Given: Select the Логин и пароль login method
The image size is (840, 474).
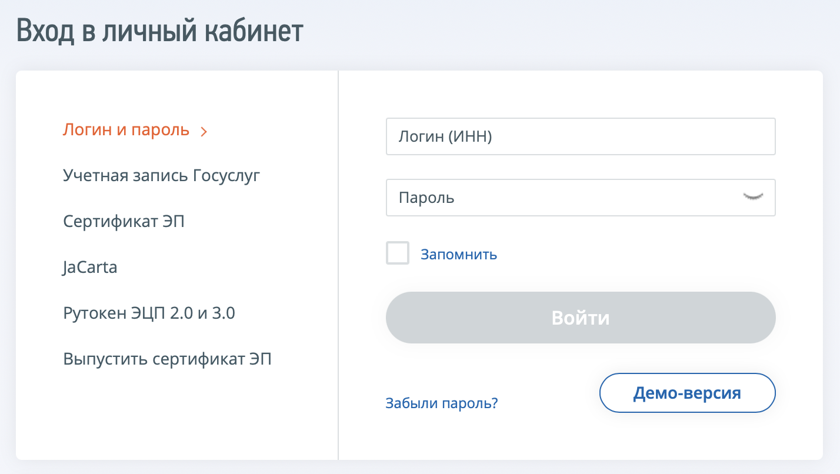Looking at the screenshot, I should click(x=126, y=130).
